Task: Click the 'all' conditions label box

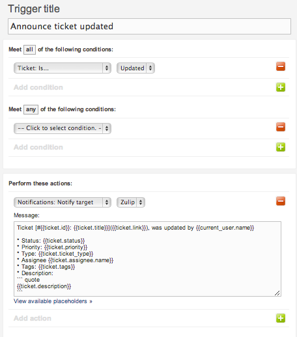Action: 29,49
